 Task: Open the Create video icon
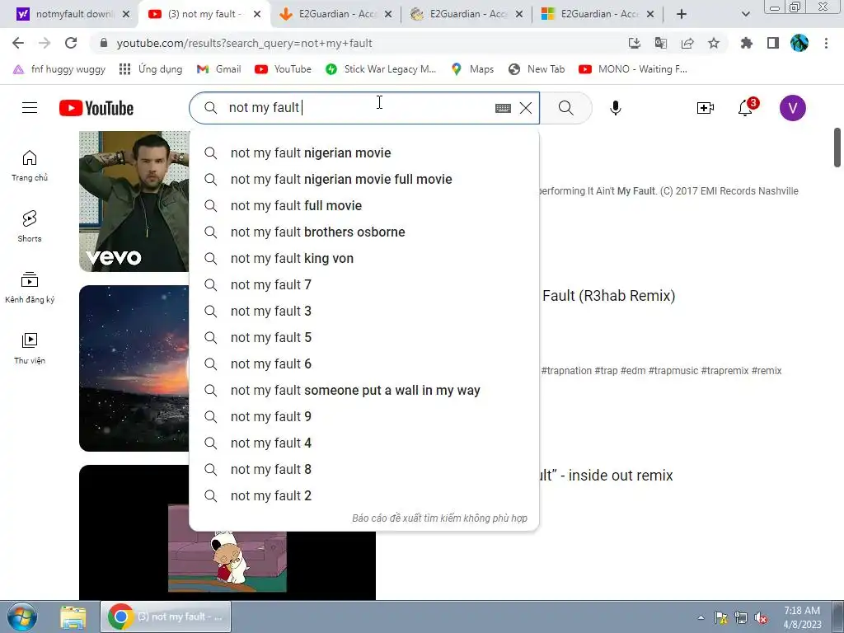point(706,108)
